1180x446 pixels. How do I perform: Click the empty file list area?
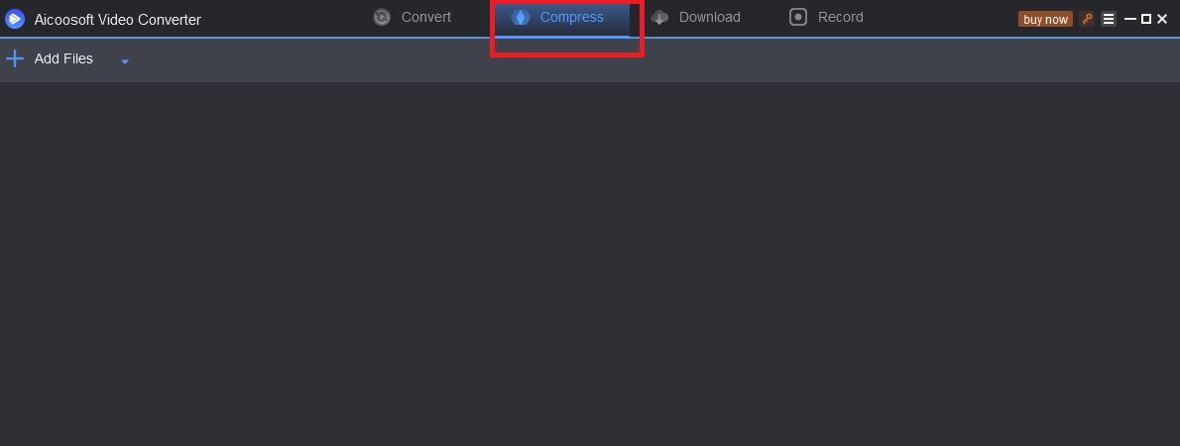590,264
